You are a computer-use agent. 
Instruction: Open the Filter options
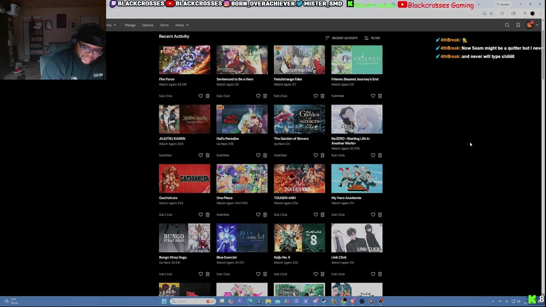pos(372,38)
